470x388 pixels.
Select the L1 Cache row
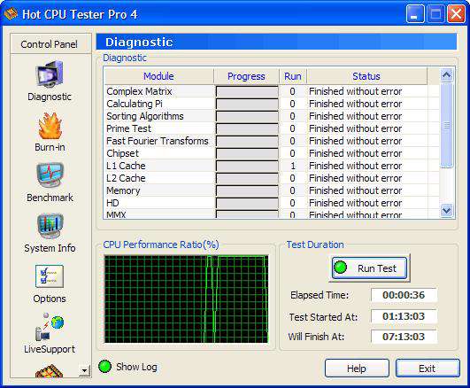pyautogui.click(x=271, y=166)
